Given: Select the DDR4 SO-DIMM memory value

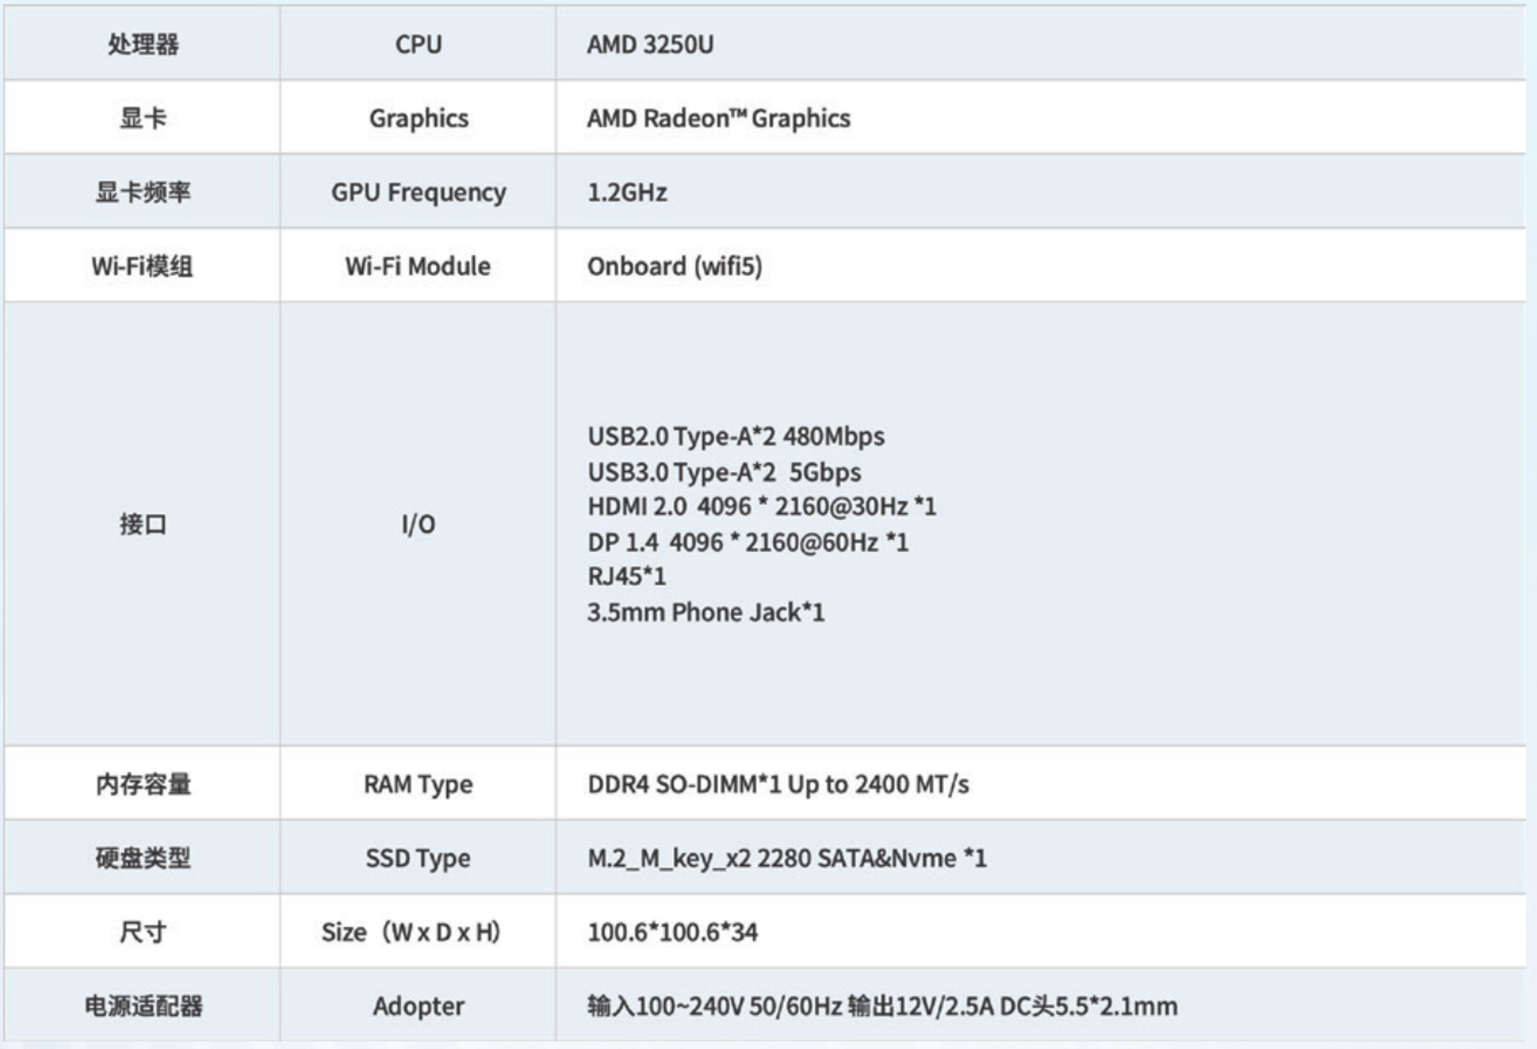Looking at the screenshot, I should (778, 784).
